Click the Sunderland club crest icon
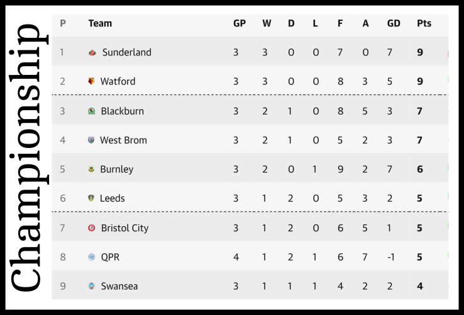The image size is (464, 315). coord(92,53)
